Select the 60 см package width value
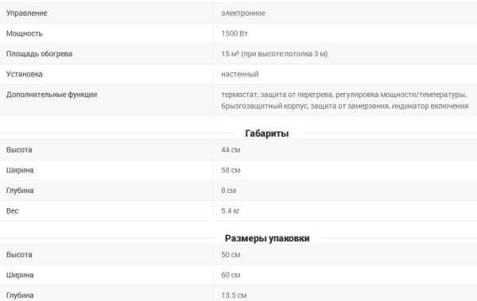This screenshot has width=477, height=301. (x=231, y=275)
